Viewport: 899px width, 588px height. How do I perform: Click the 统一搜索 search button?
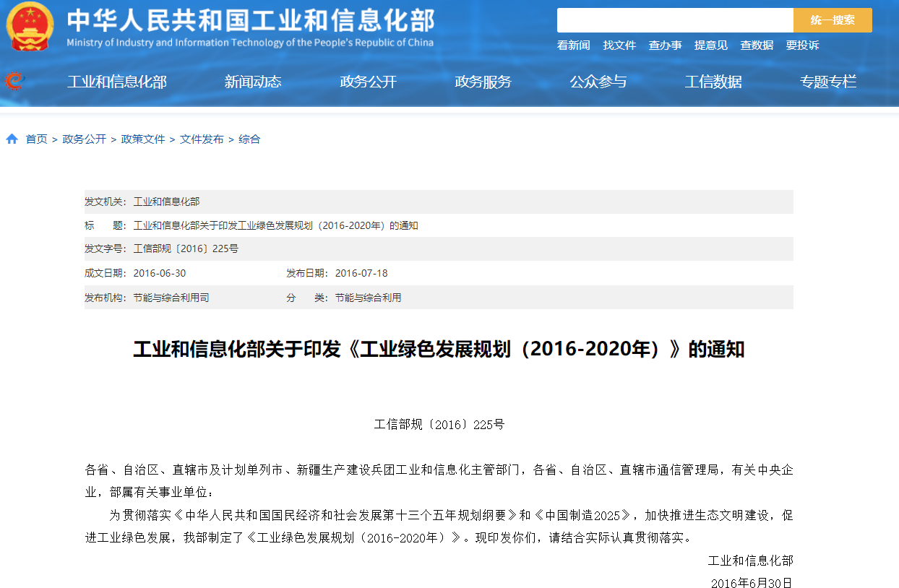[x=833, y=20]
